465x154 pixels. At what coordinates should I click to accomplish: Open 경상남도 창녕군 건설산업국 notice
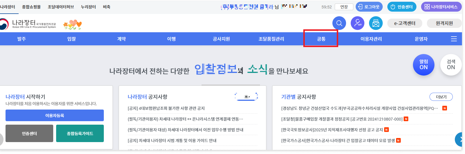point(359,108)
